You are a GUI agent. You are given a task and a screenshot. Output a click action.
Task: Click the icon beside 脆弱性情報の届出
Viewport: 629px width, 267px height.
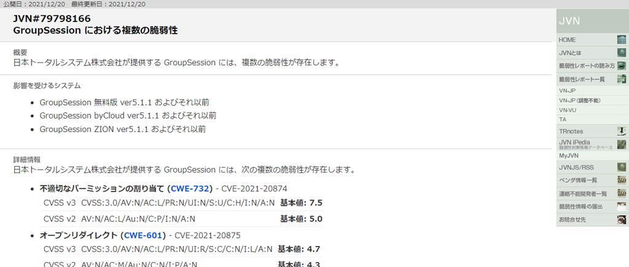(x=622, y=206)
